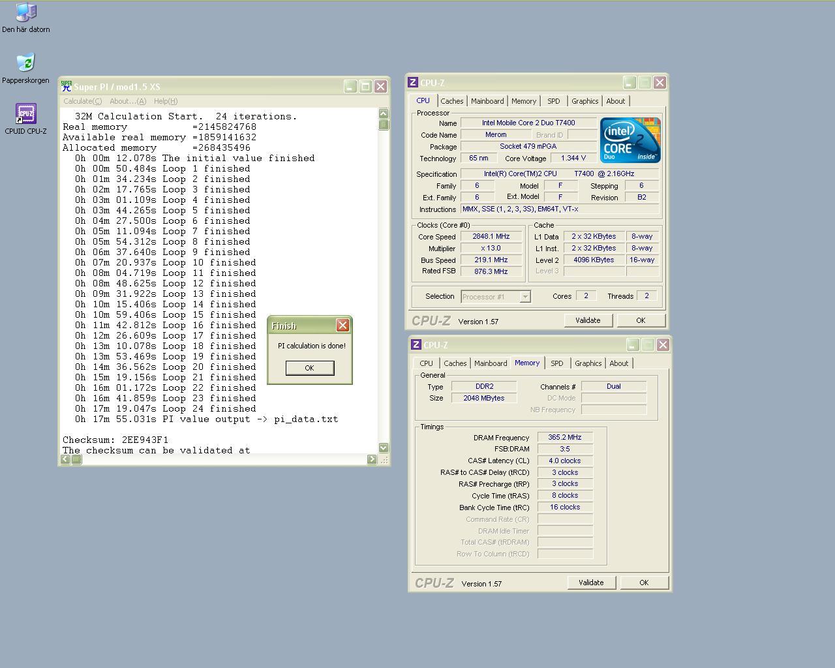Switch to CPU tab in lower CPU-Z window

[426, 363]
